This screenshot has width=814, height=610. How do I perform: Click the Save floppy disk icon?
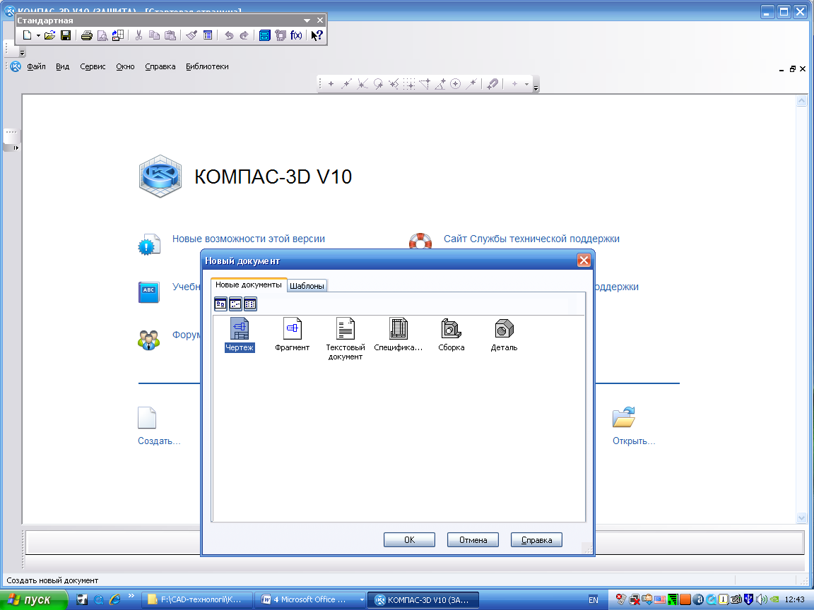66,35
